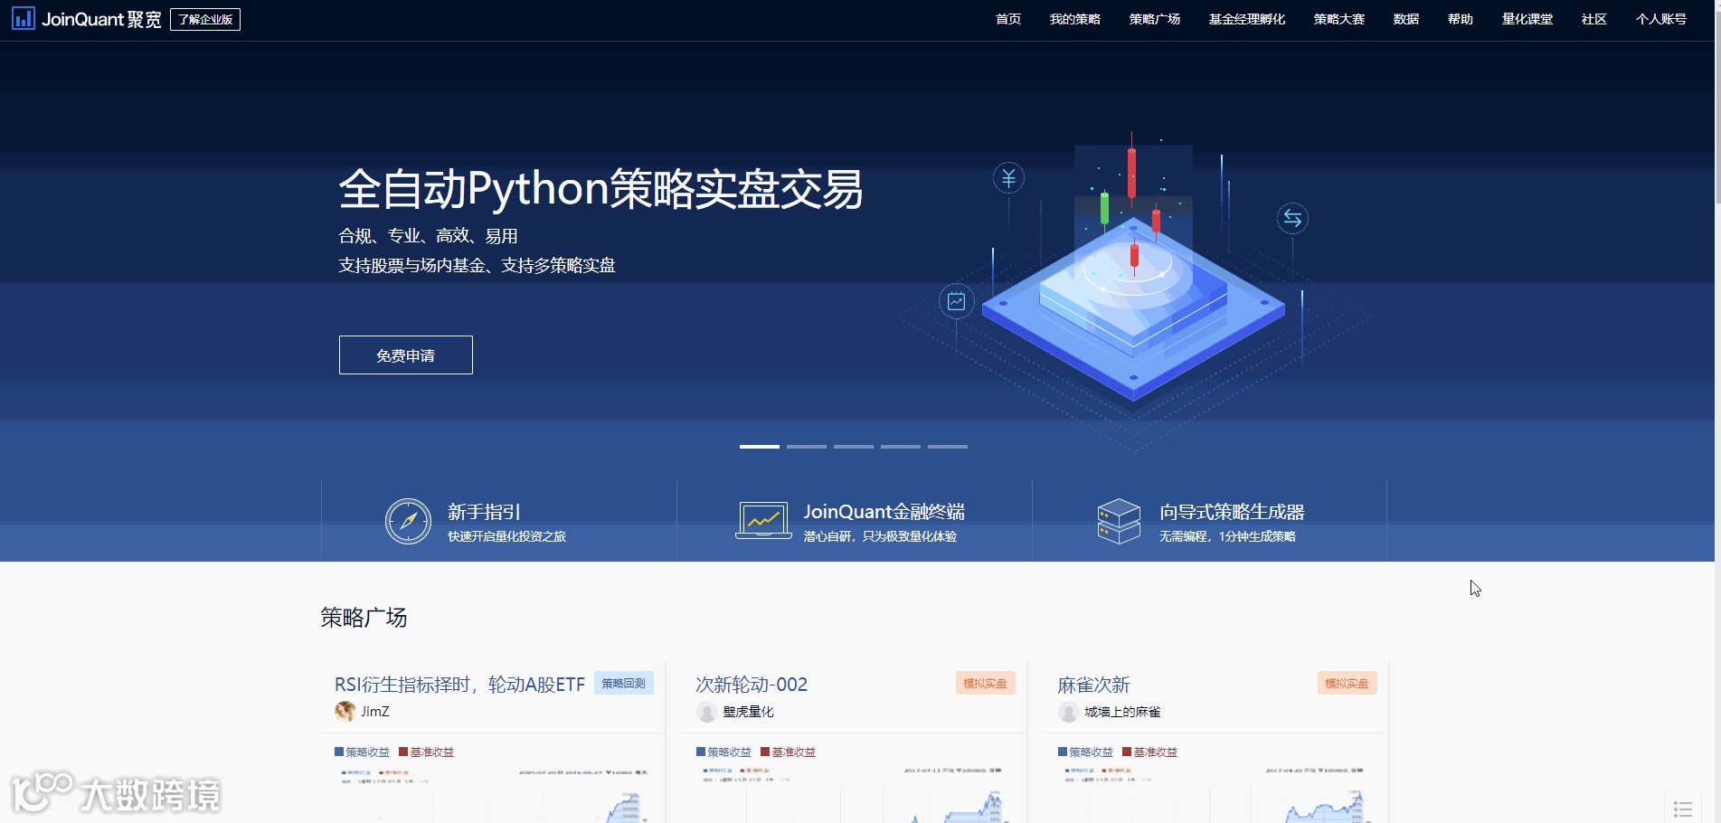Select 策略广场 in the top navigation
This screenshot has width=1721, height=823.
point(1155,19)
